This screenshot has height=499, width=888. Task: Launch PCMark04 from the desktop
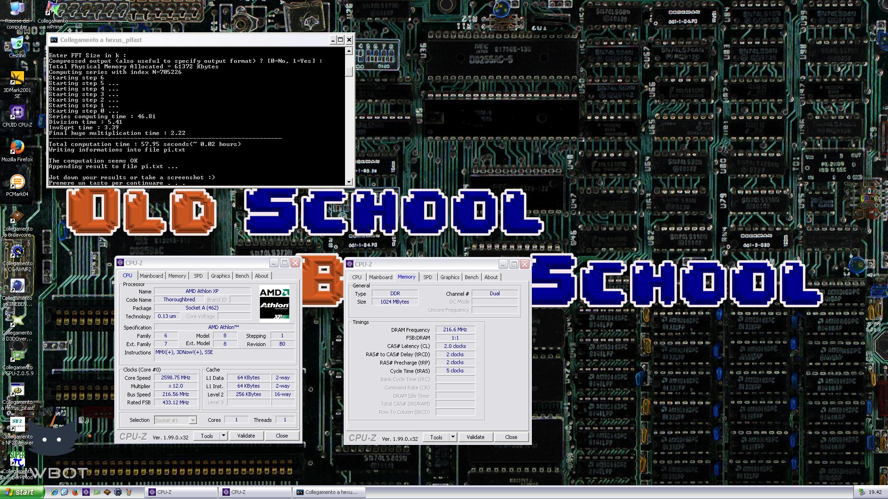(x=17, y=186)
